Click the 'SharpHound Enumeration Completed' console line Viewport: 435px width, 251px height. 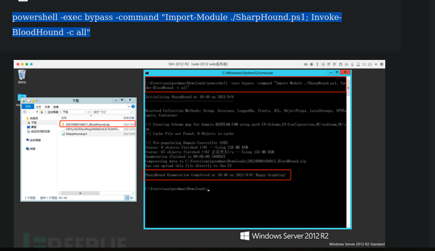tap(215, 175)
